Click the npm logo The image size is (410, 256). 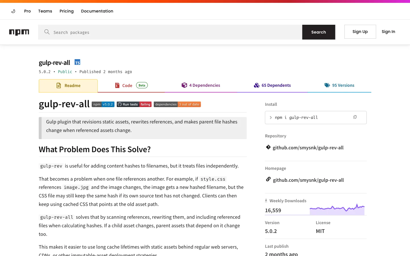[19, 32]
